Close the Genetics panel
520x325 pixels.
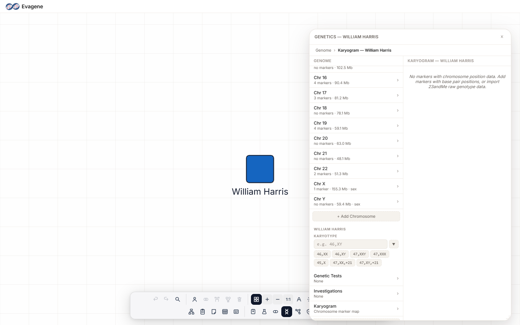[x=502, y=37]
